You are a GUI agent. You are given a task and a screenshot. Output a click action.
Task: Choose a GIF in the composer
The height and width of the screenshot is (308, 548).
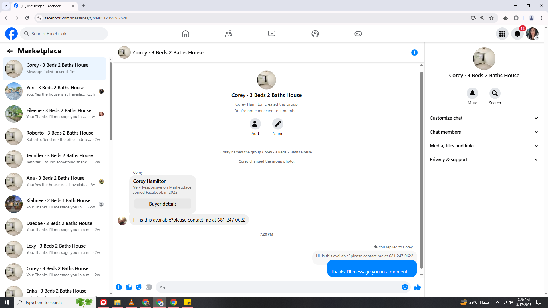pyautogui.click(x=149, y=287)
